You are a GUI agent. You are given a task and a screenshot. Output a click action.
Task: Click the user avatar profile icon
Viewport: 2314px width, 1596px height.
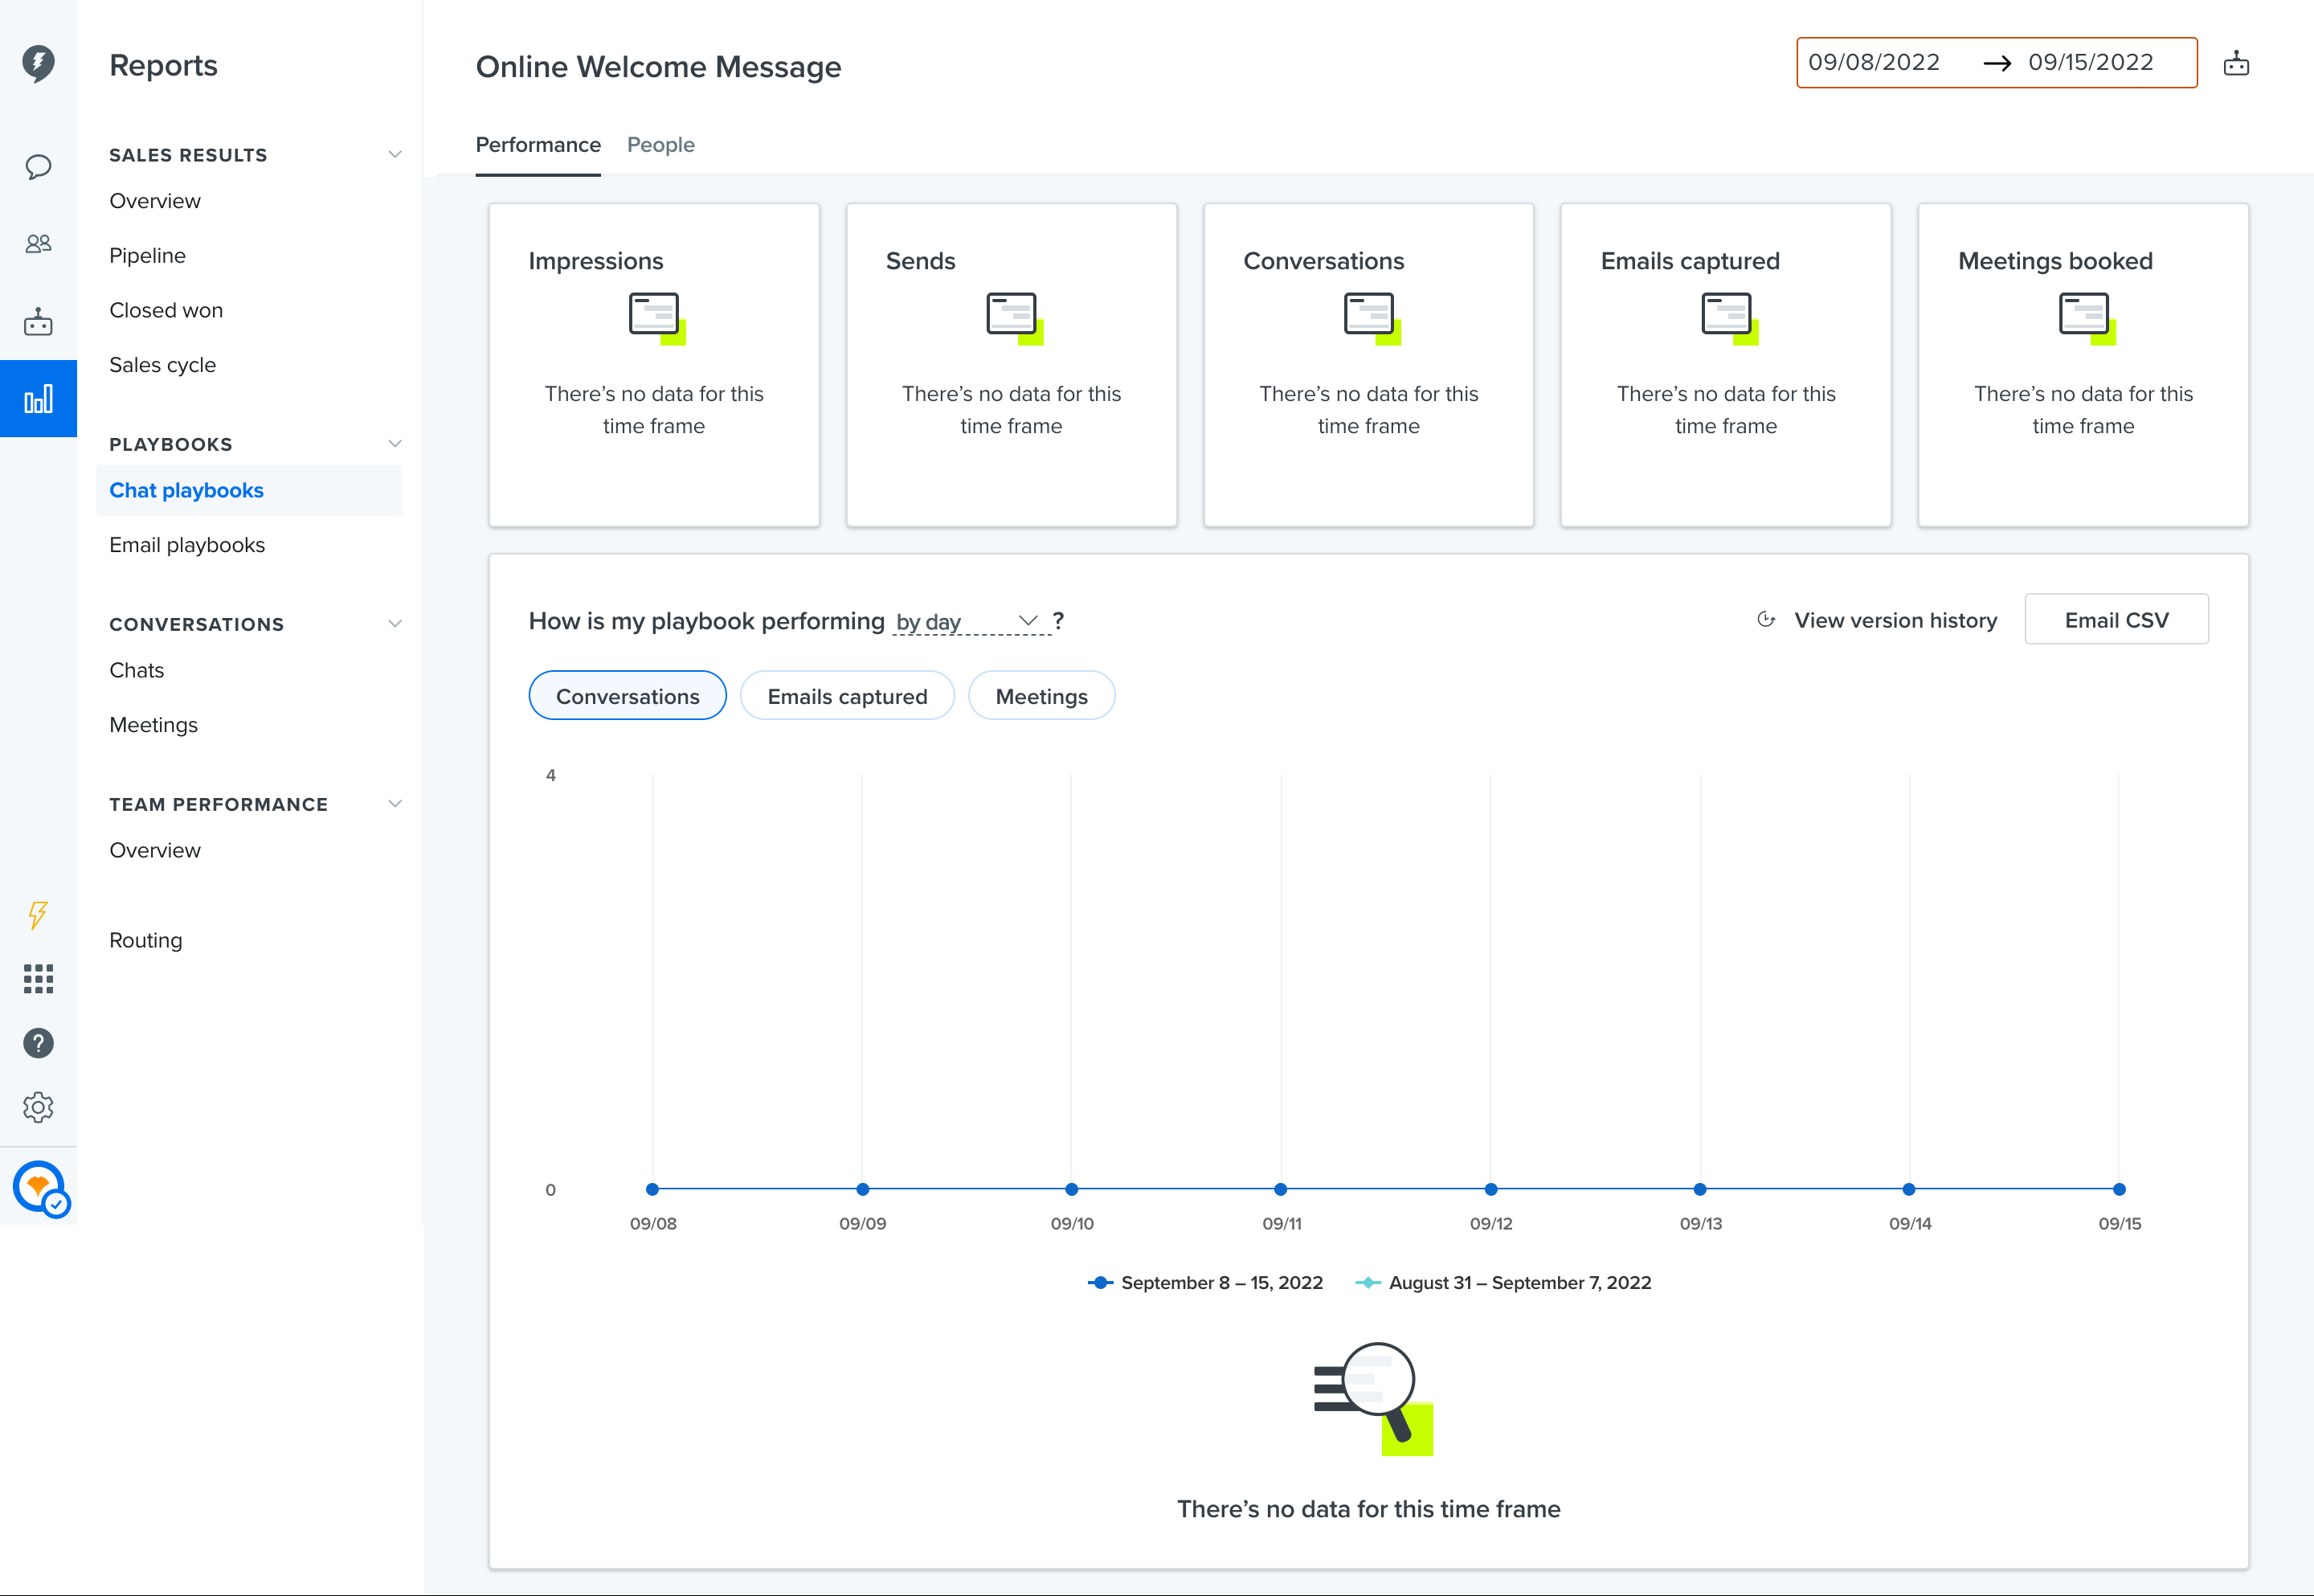tap(40, 1188)
